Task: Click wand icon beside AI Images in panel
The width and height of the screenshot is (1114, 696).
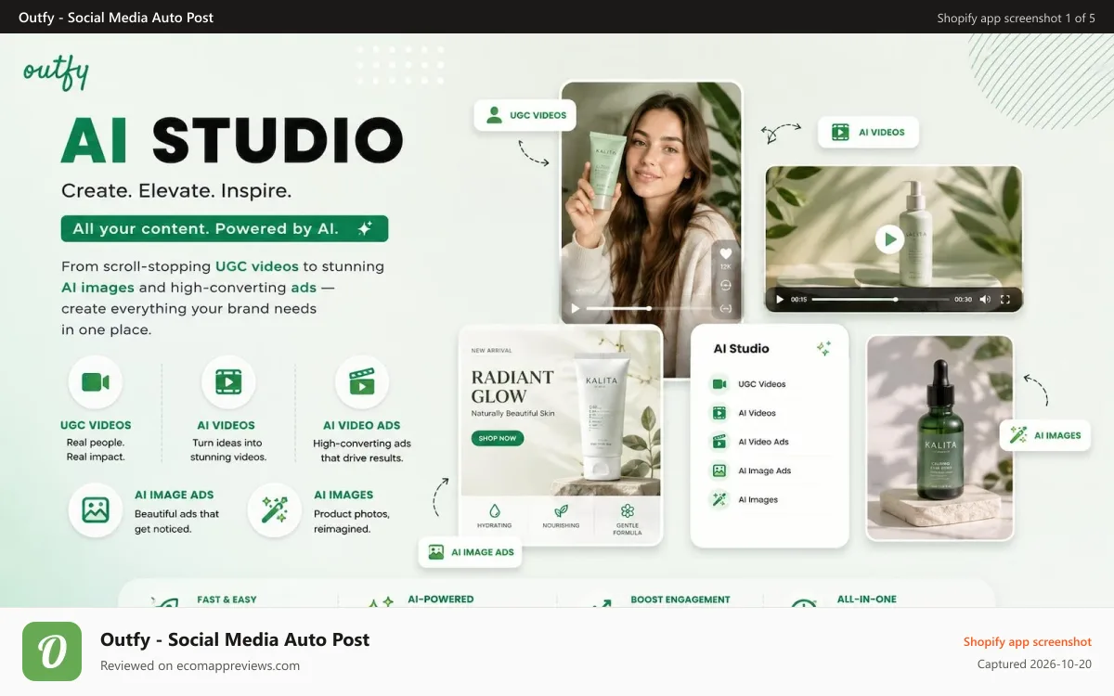Action: (x=719, y=499)
